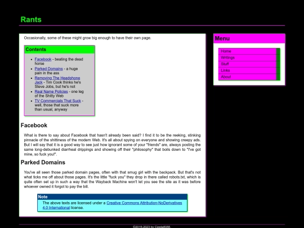Click the Menu panel heading
304x228 pixels.
click(x=249, y=38)
